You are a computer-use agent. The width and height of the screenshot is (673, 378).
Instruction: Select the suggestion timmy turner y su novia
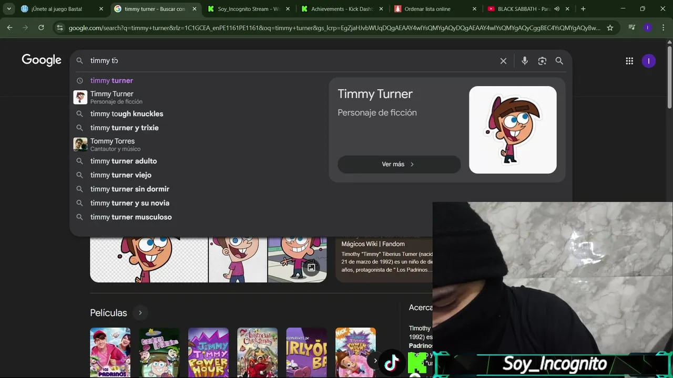(130, 203)
